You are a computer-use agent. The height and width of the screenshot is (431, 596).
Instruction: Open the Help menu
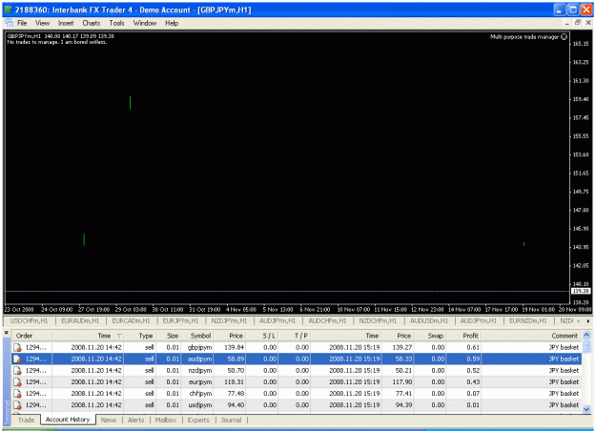pos(172,23)
